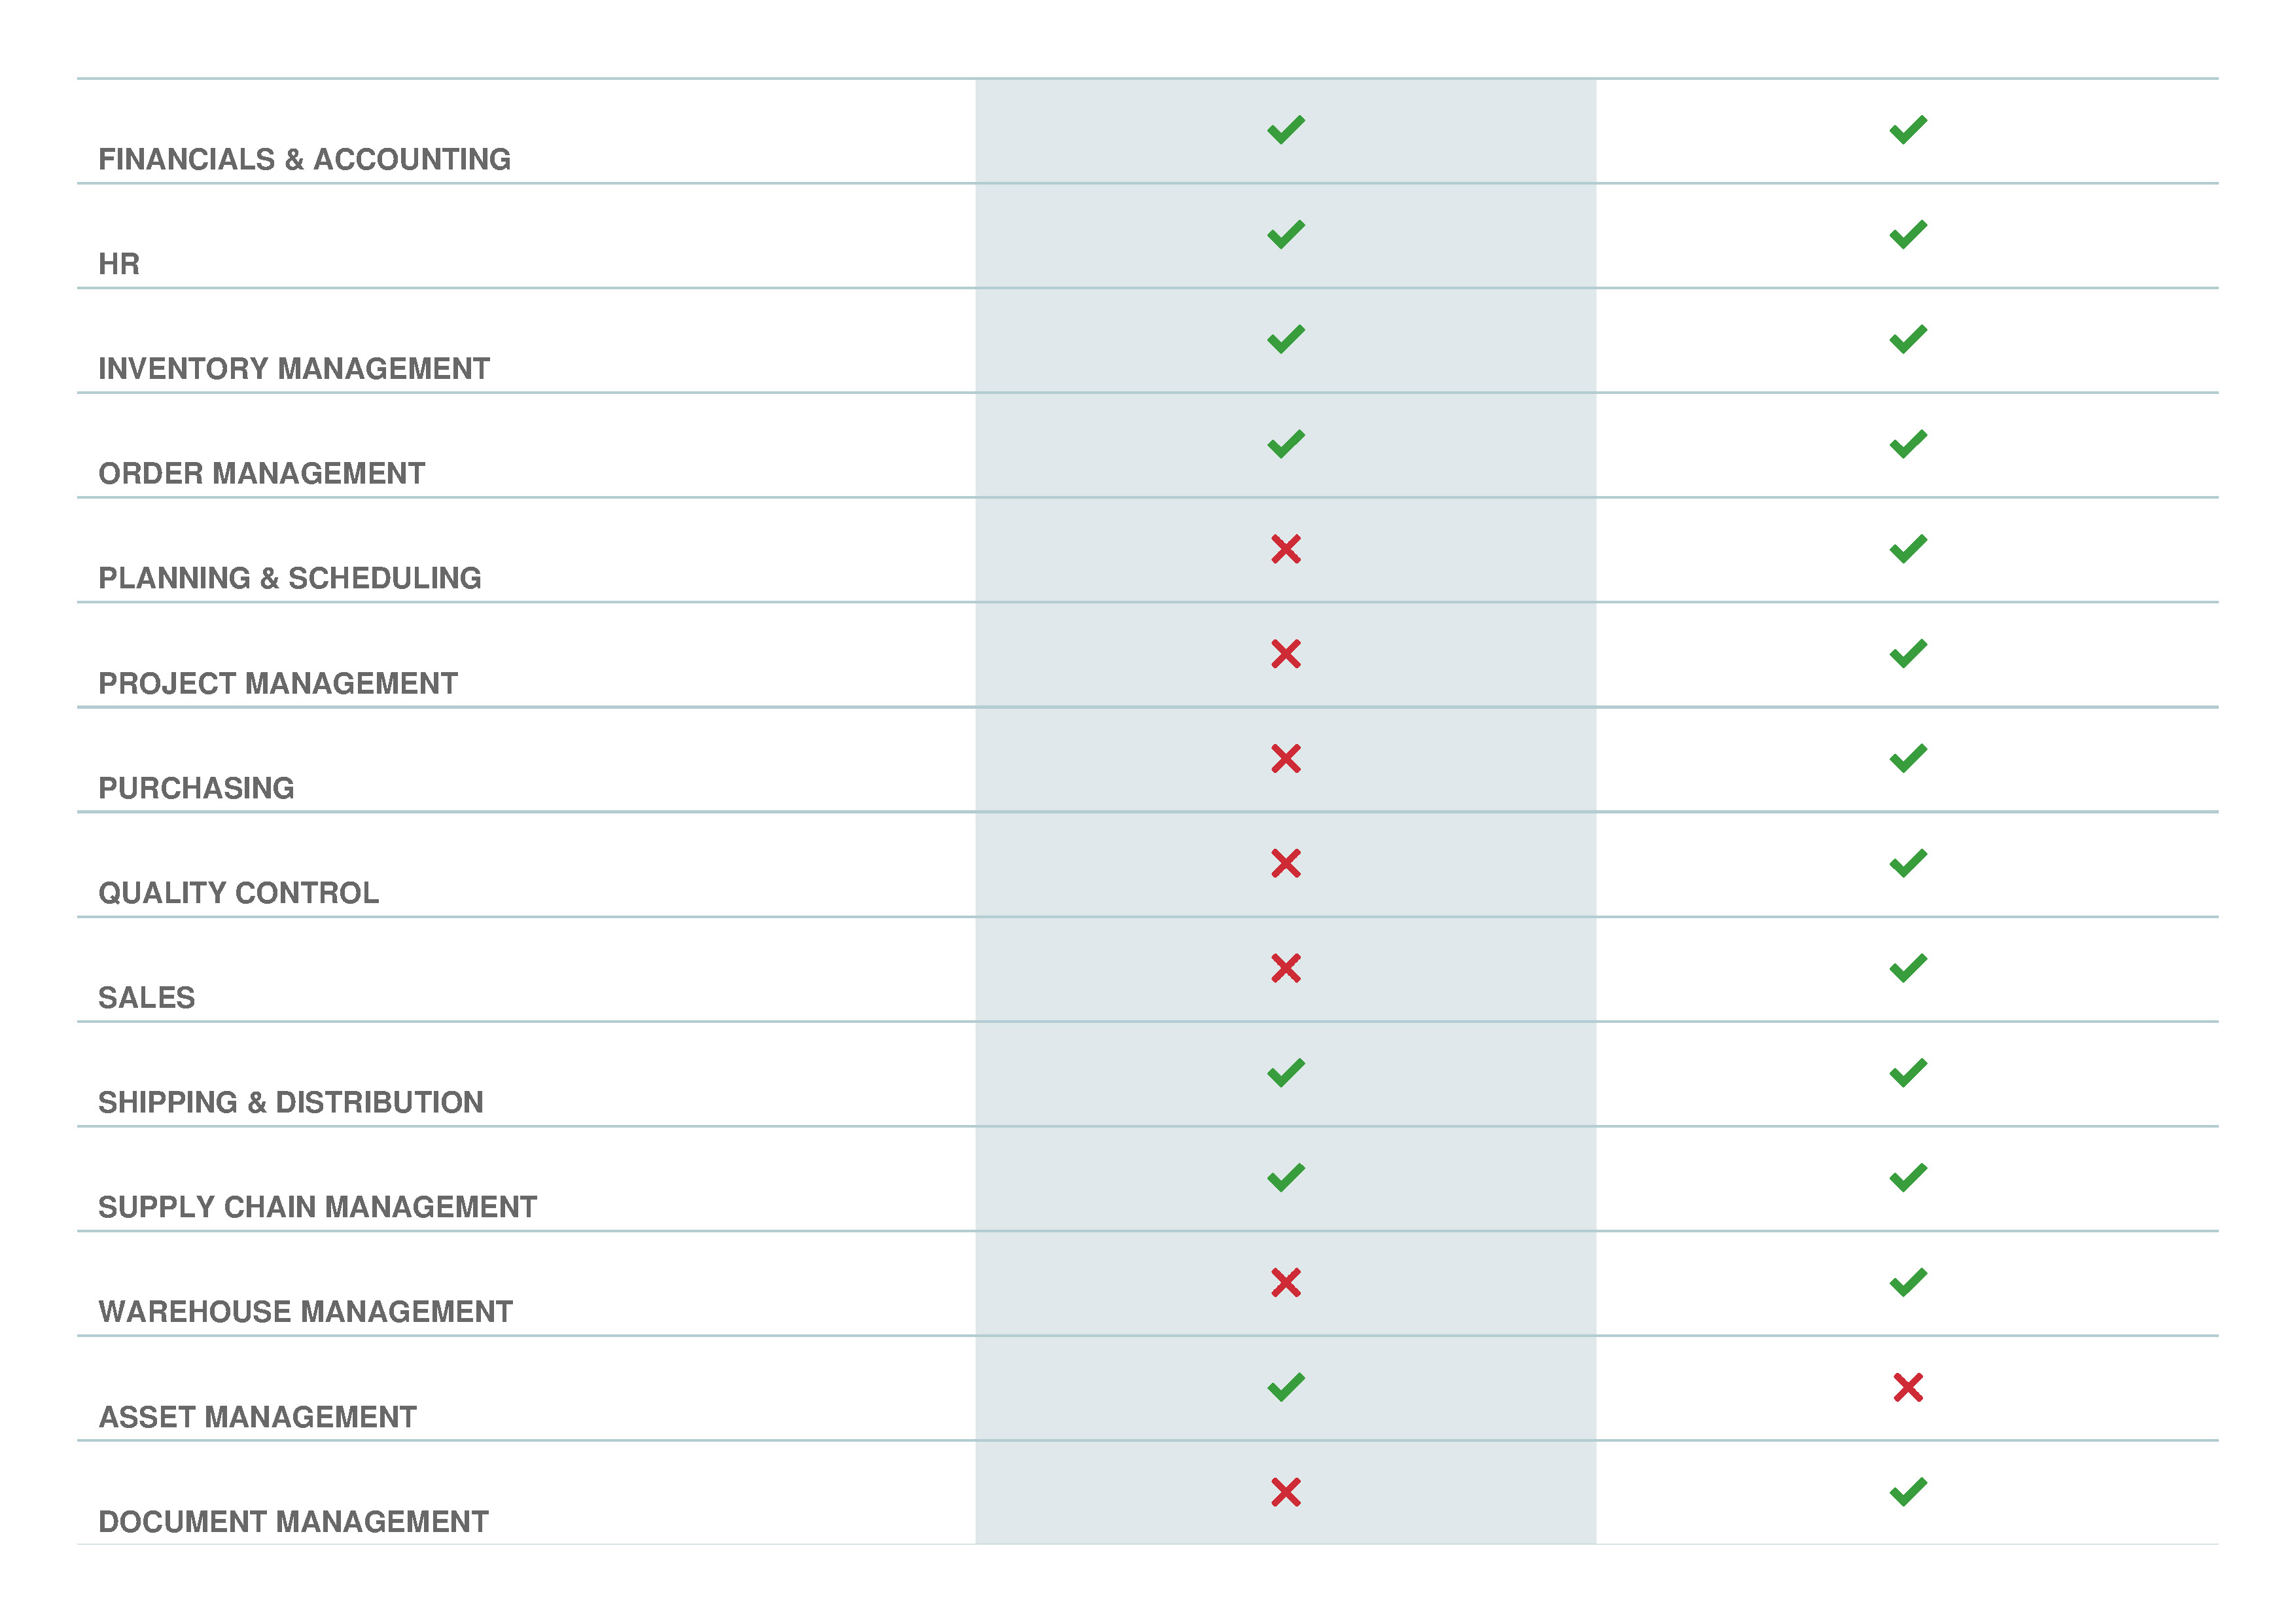Select the Warehouse Management row label

pos(305,1312)
